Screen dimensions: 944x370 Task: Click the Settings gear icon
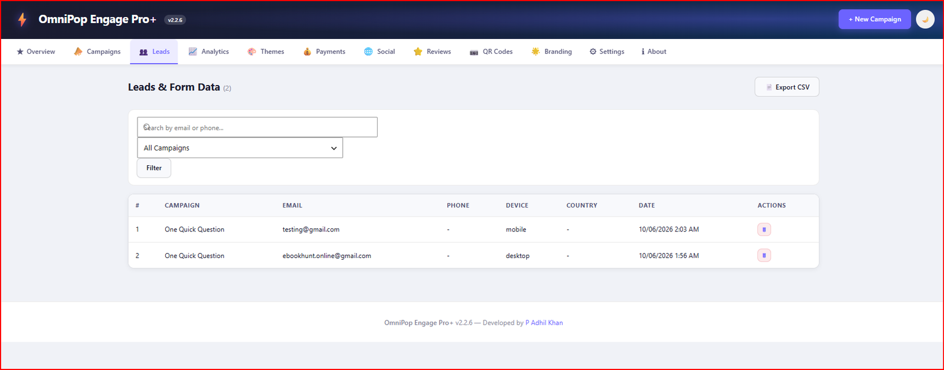coord(593,52)
